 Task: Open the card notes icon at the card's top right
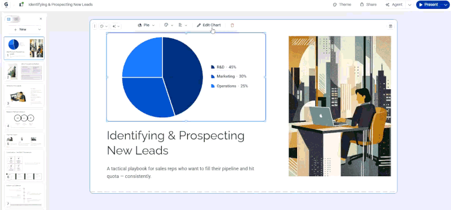pos(390,26)
